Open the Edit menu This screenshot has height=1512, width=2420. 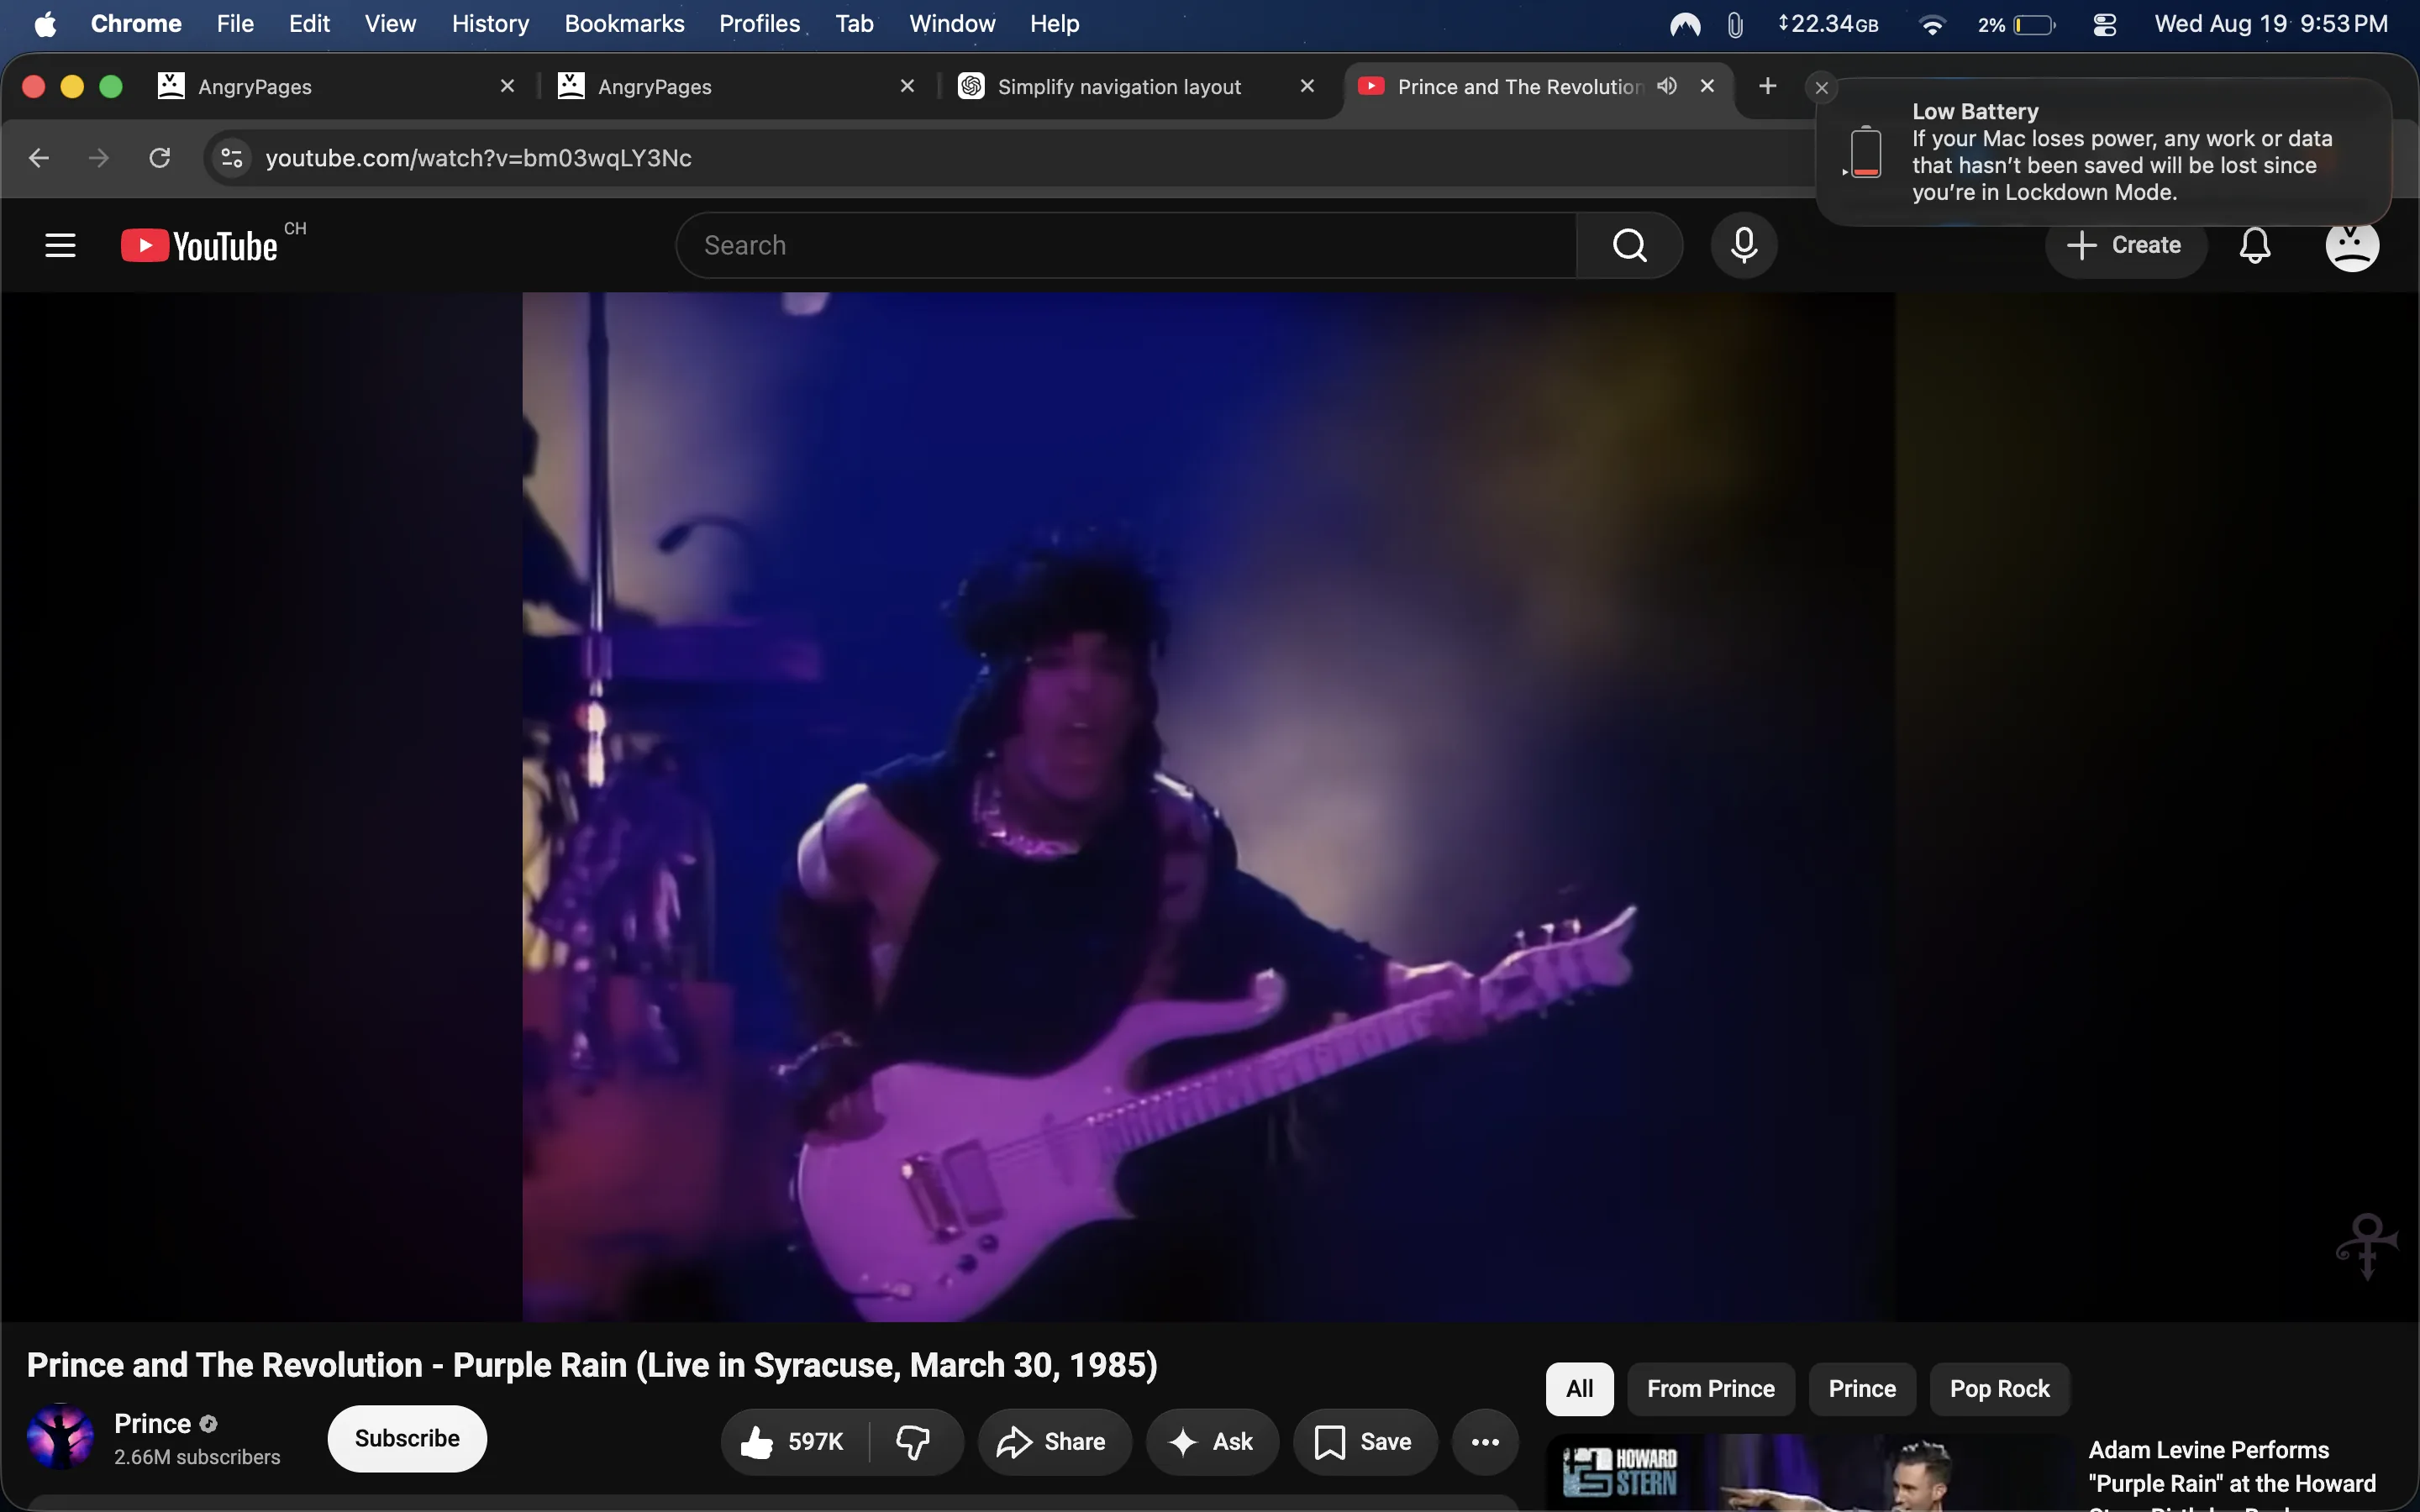coord(309,24)
